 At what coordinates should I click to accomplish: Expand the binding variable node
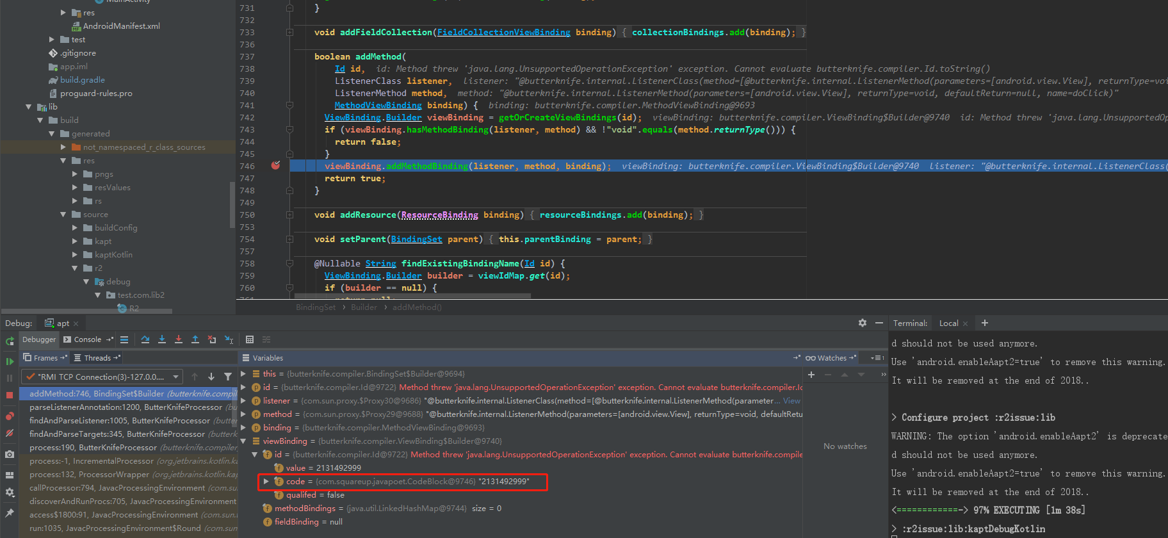click(x=243, y=427)
